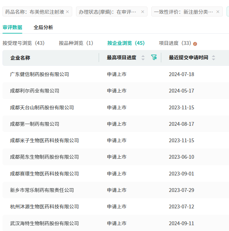Sort by 最近提交申请时间 using the sort arrows
Image resolution: width=229 pixels, height=231 pixels.
(x=214, y=58)
